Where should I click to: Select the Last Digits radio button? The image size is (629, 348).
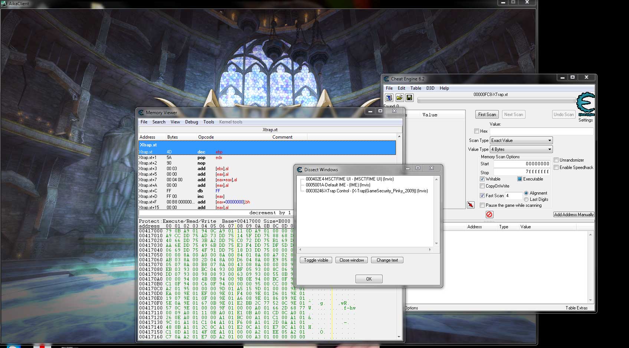(526, 199)
